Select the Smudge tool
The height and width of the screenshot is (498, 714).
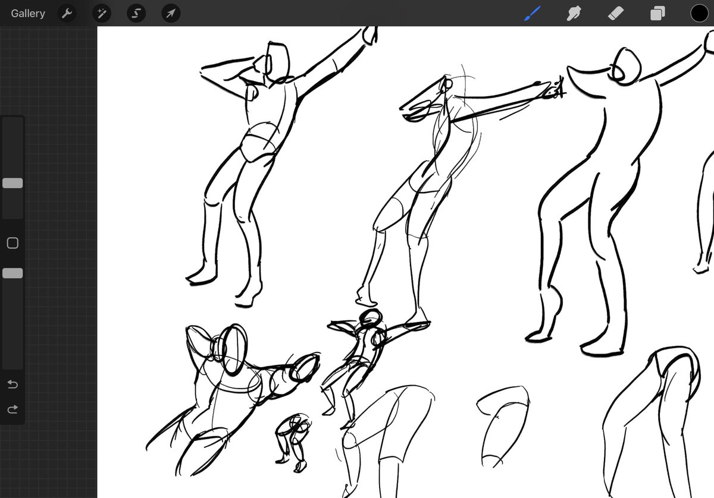coord(574,13)
